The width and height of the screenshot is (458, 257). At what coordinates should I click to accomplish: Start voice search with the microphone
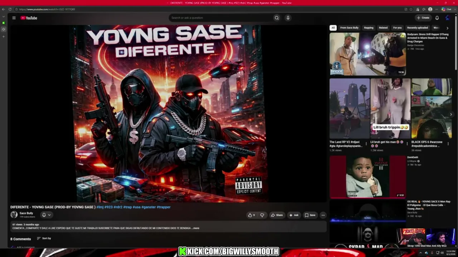(x=288, y=18)
